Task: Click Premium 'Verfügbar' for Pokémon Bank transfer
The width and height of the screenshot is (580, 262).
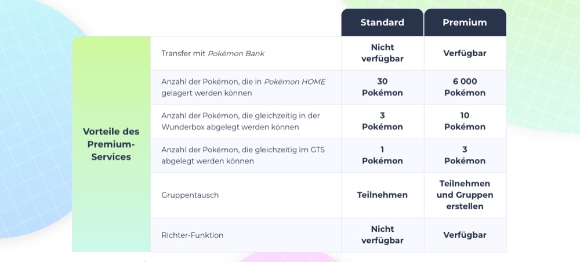Action: (465, 53)
